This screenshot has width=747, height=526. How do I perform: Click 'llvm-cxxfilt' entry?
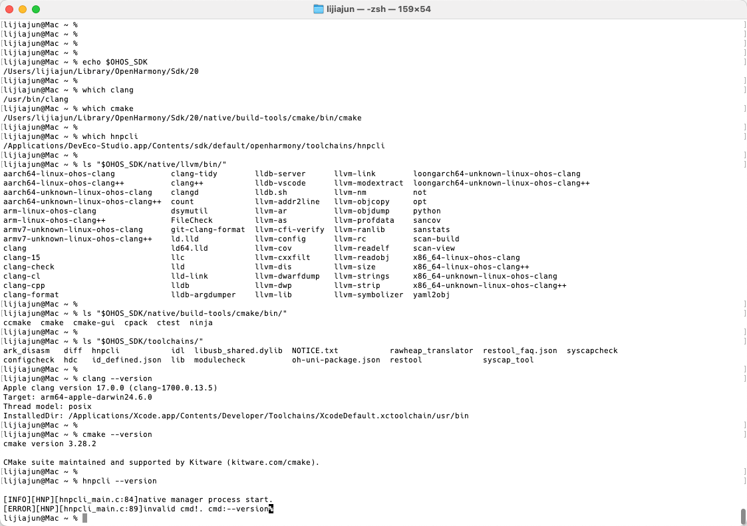pos(283,258)
